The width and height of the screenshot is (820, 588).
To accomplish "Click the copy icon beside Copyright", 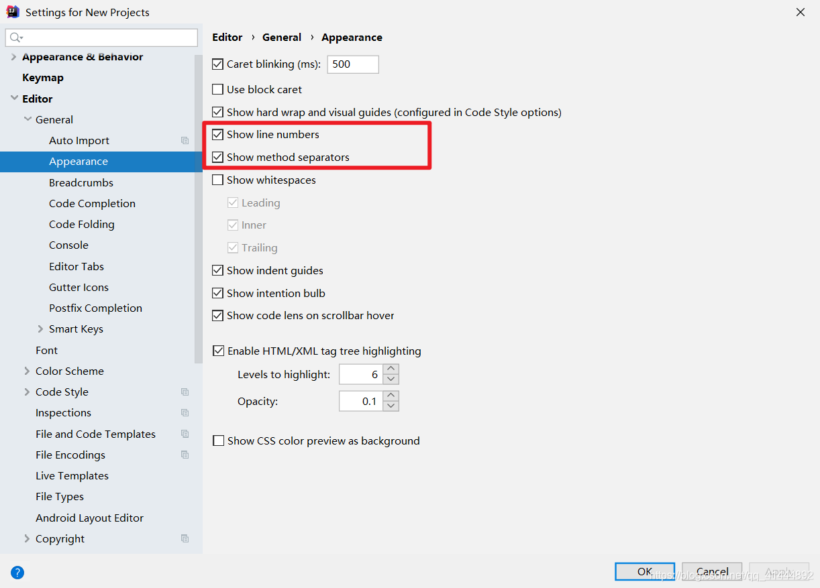I will [x=185, y=538].
